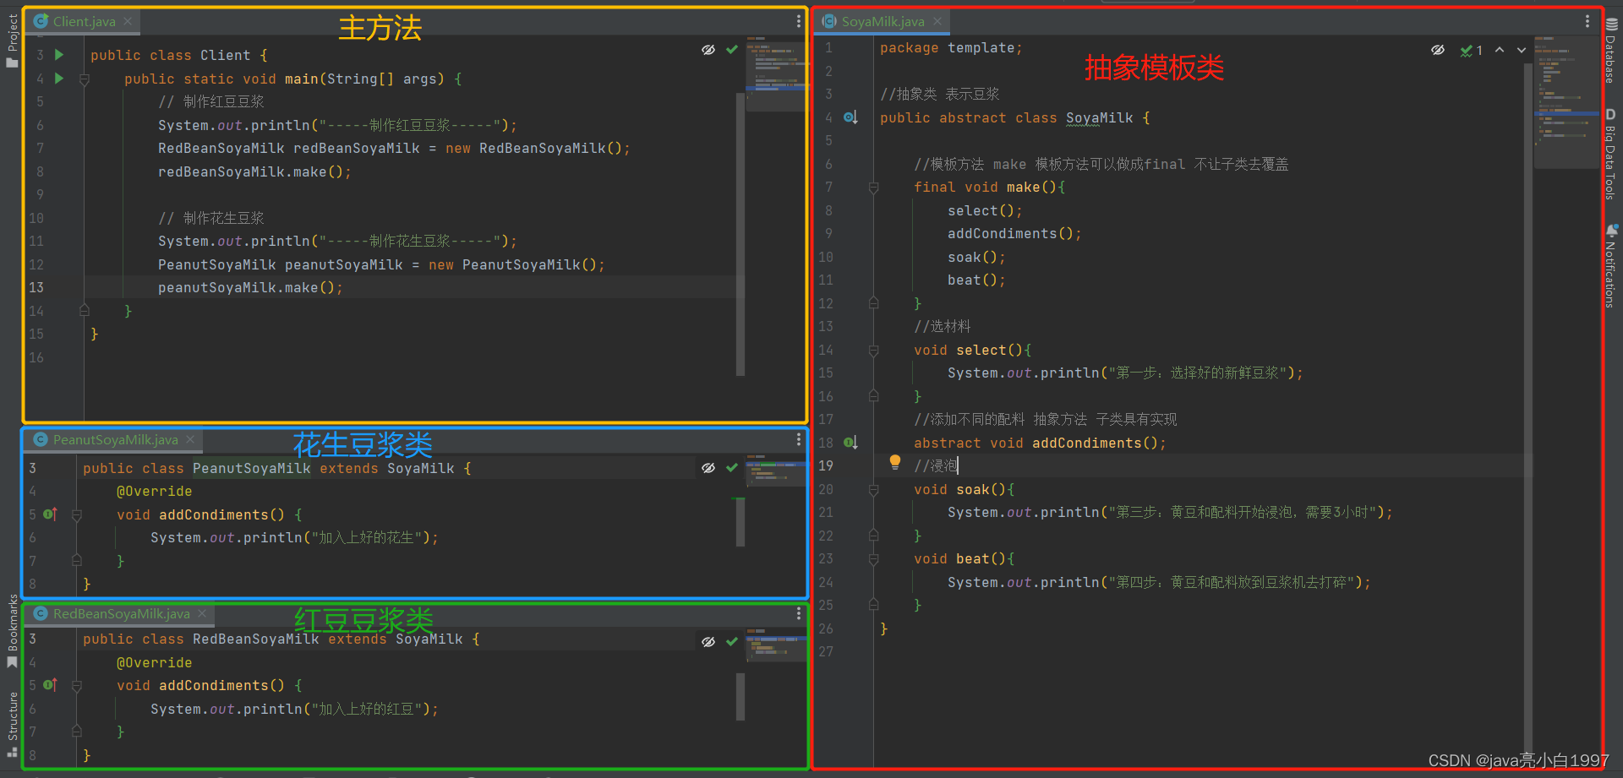Jump to previous highlighted error arrow

pyautogui.click(x=1500, y=50)
